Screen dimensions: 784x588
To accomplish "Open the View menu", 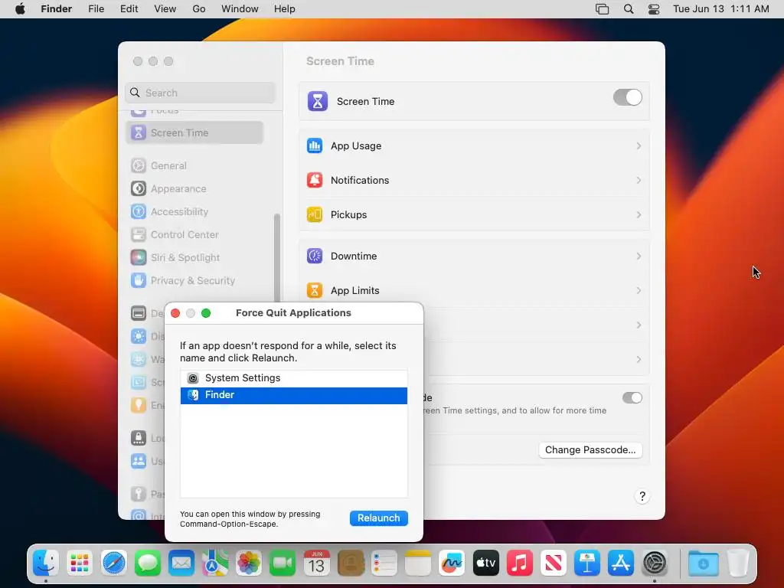I will pos(165,9).
